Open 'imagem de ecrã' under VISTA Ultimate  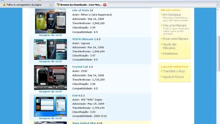point(51,61)
